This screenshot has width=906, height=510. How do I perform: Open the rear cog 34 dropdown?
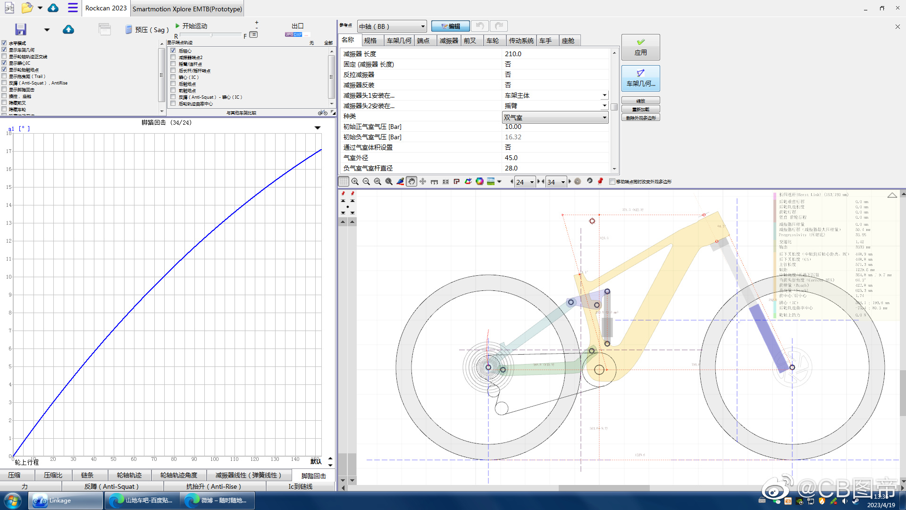556,182
